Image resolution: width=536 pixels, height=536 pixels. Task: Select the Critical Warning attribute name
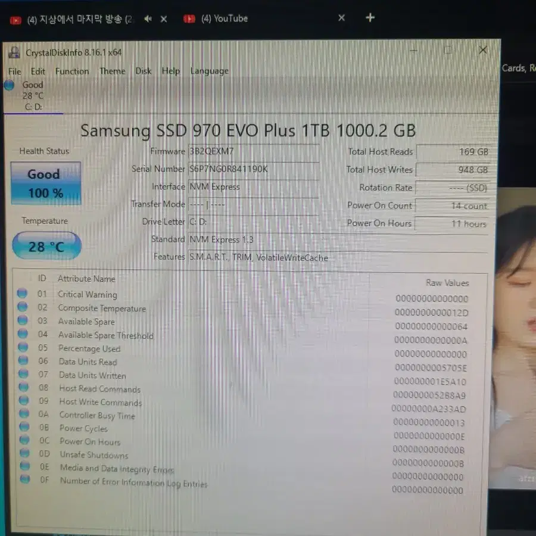coord(88,294)
